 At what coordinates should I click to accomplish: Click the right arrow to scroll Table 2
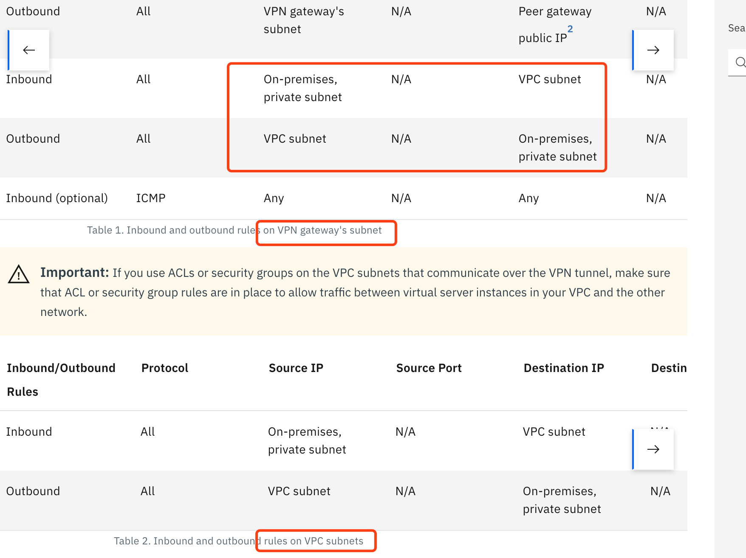(x=653, y=449)
